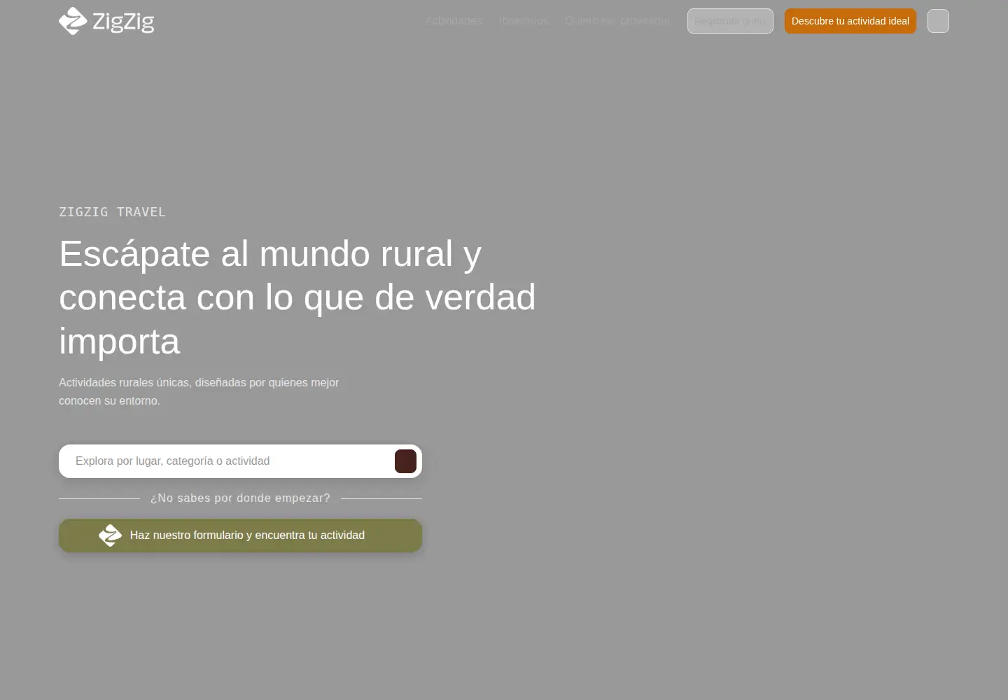The height and width of the screenshot is (700, 1008).
Task: Open the Actividades nav link
Action: (x=454, y=21)
